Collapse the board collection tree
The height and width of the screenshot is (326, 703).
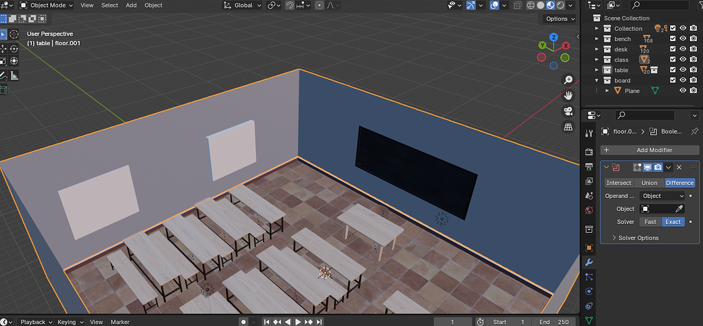tap(597, 81)
